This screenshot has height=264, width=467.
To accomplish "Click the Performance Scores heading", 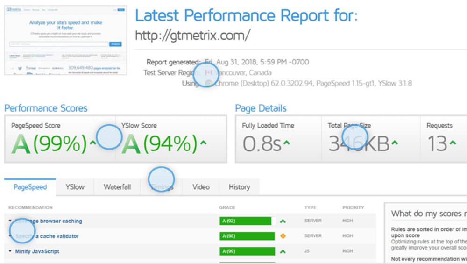I will tap(46, 108).
